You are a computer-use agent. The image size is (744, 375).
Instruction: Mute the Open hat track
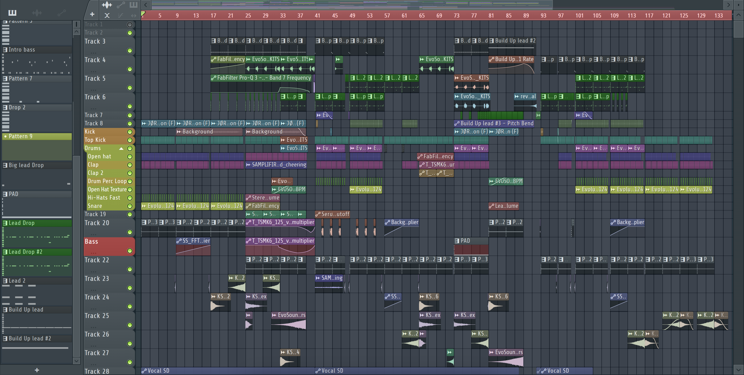click(x=130, y=157)
